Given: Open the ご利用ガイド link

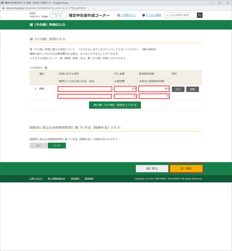Looking at the screenshot, I should coord(128,15).
